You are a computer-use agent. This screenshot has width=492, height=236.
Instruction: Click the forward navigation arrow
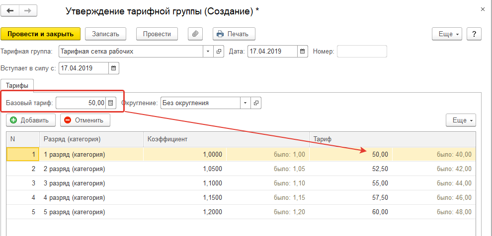pos(27,10)
